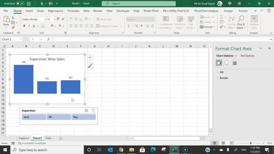Screen dimensions: 274x154
Task: Click Accessibility: Investigate in status bar
Action: click(32, 143)
